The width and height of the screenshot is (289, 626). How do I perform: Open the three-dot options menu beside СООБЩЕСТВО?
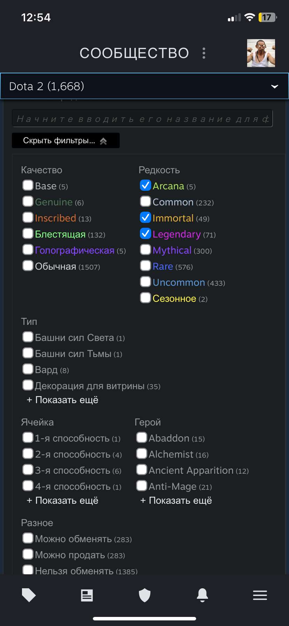(203, 53)
